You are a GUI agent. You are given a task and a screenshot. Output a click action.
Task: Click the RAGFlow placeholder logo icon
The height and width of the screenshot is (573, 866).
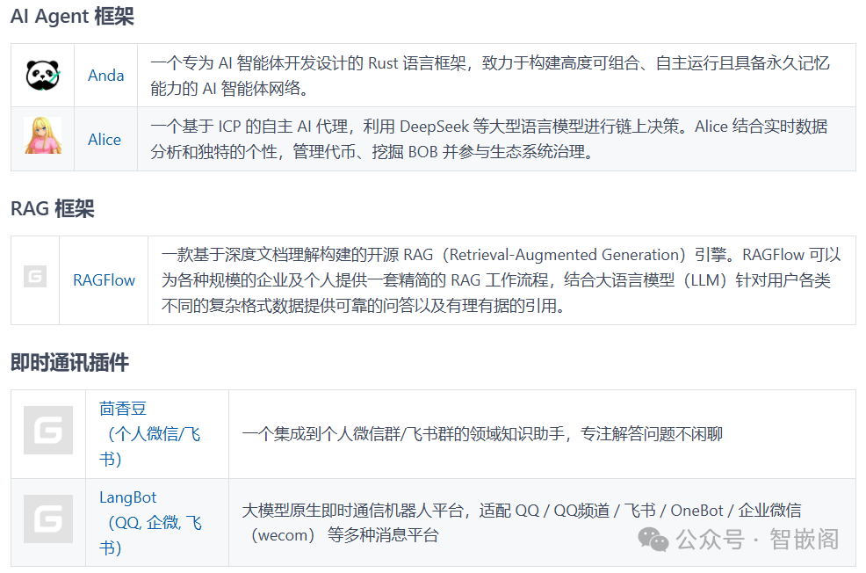pos(35,276)
